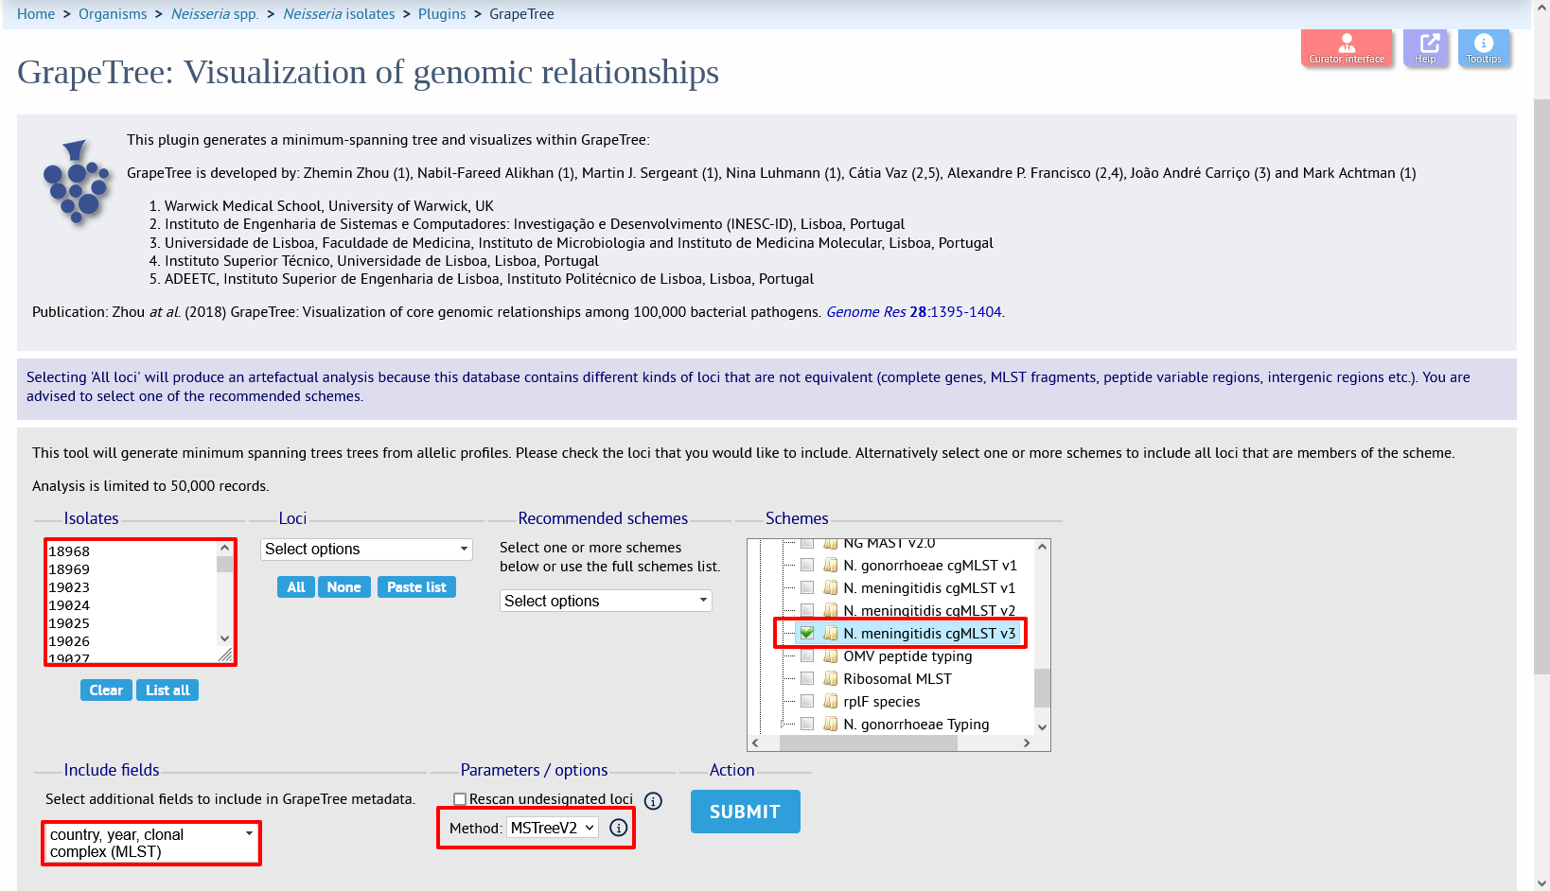Open the Paste list for loci
The image size is (1550, 891).
click(416, 587)
